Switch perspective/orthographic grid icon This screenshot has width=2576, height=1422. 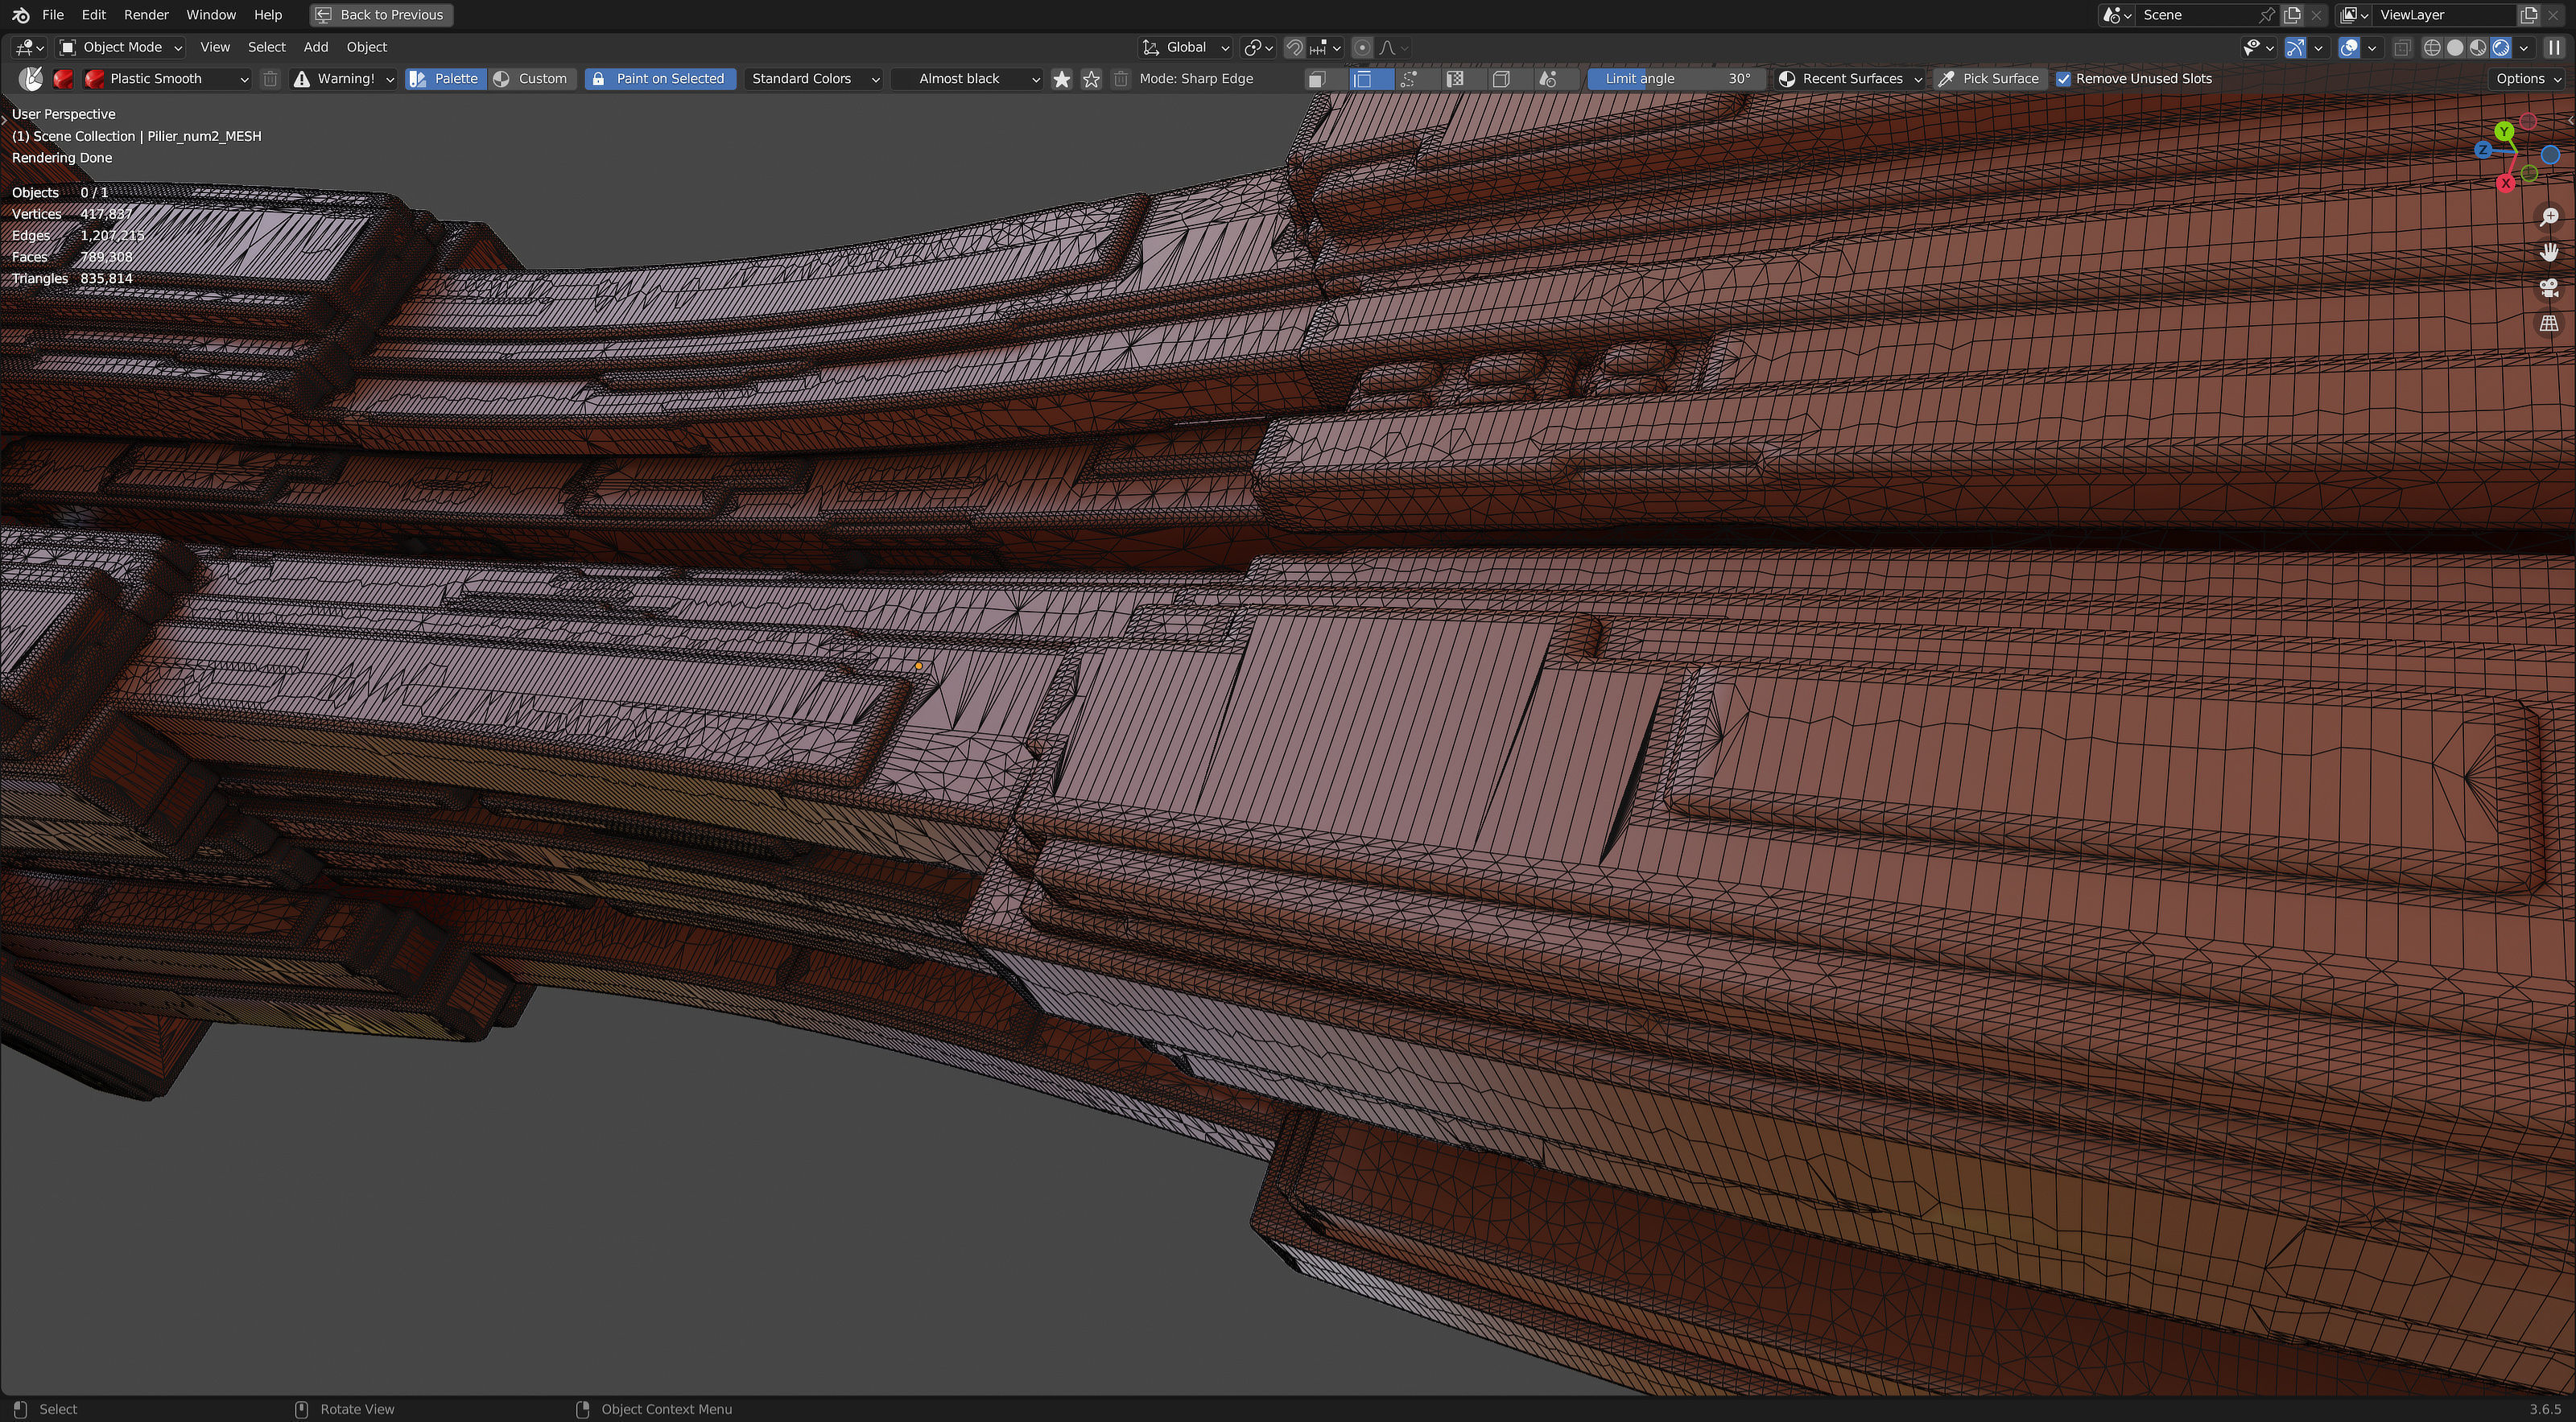pyautogui.click(x=2549, y=323)
